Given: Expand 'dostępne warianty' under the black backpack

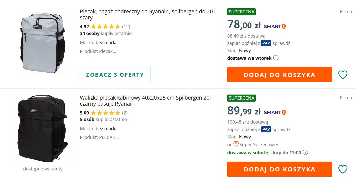Looking at the screenshot, I should click(x=43, y=169).
